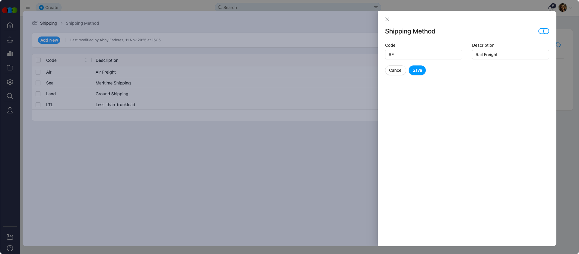
Task: Check the Sea row checkbox
Action: 38,83
